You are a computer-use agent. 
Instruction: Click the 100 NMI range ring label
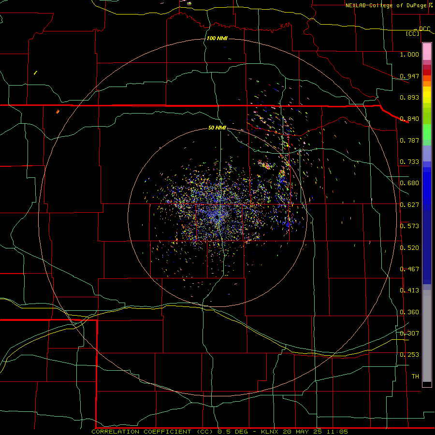217,38
